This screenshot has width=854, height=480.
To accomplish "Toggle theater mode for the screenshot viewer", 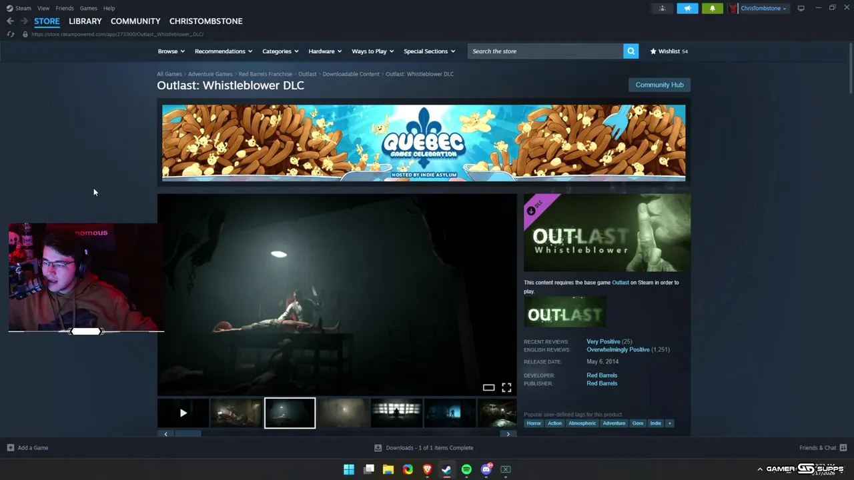I will coord(488,387).
